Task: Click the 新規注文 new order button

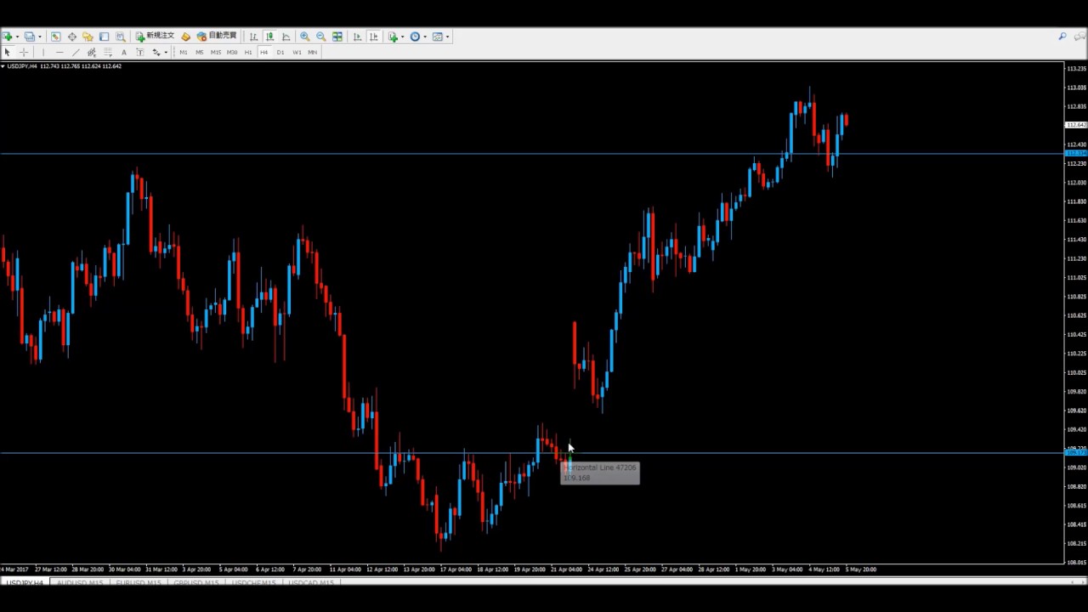Action: [155, 37]
